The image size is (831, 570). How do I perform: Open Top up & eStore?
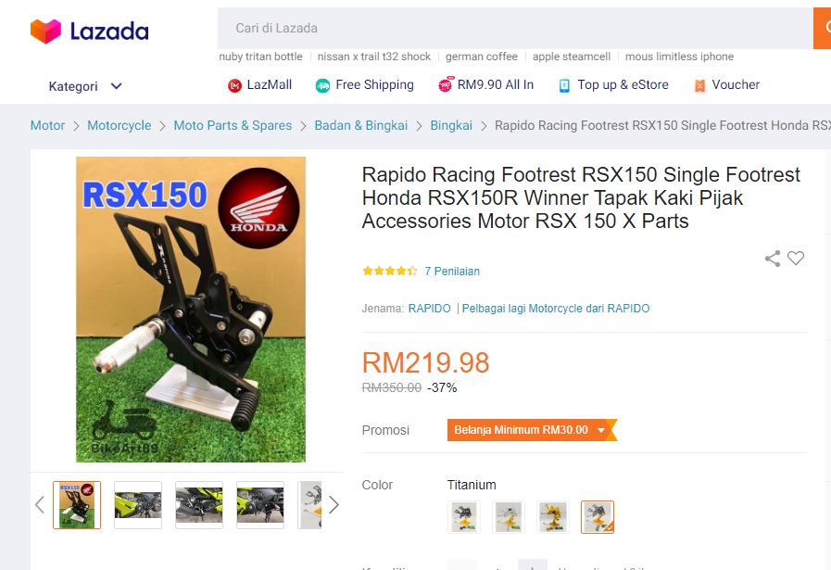[613, 85]
